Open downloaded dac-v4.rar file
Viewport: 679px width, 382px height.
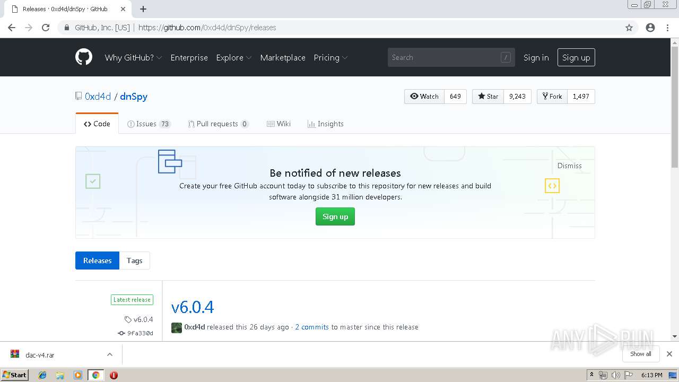point(40,355)
